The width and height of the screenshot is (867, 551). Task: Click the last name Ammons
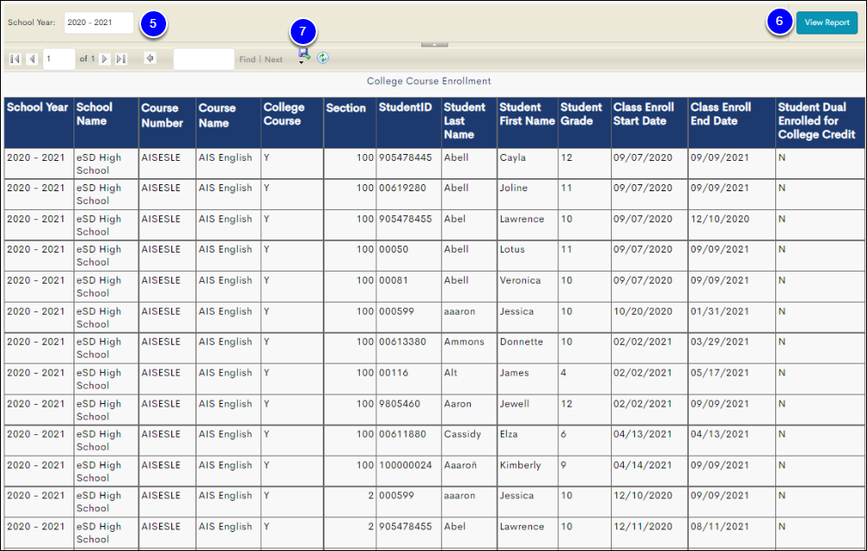pyautogui.click(x=464, y=342)
